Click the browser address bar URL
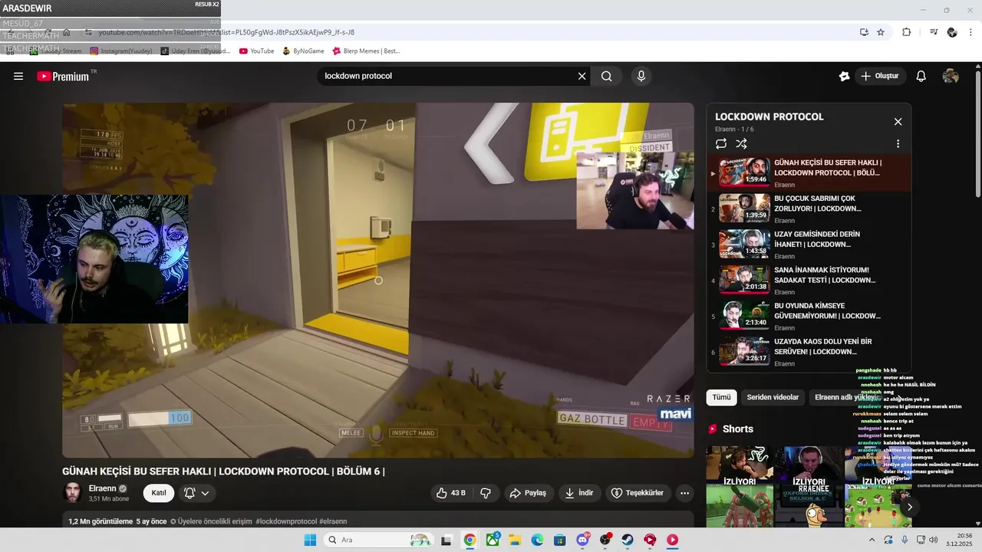 tap(226, 32)
